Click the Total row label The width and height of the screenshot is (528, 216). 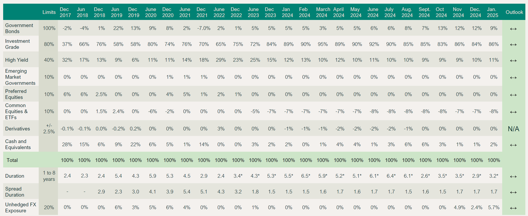pos(12,160)
